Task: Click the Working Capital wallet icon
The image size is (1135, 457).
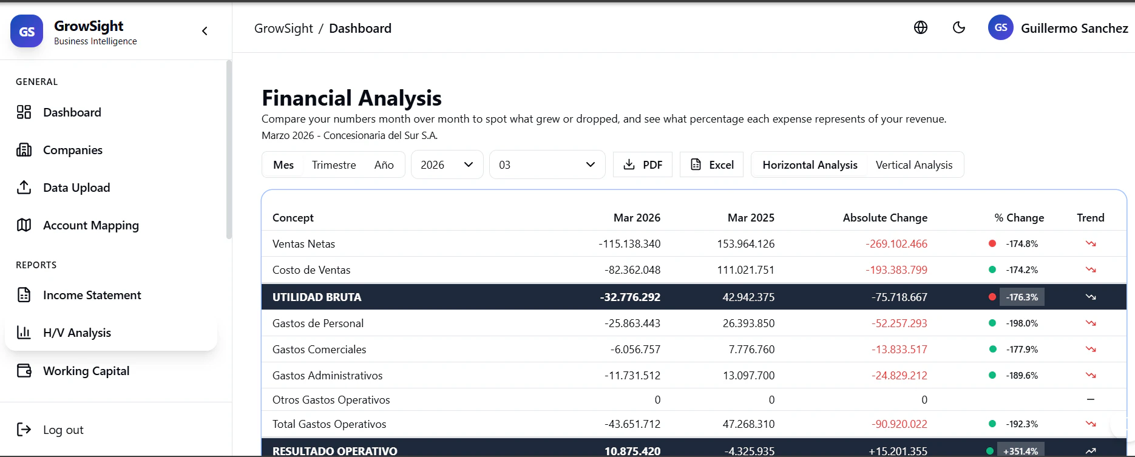Action: pos(24,371)
